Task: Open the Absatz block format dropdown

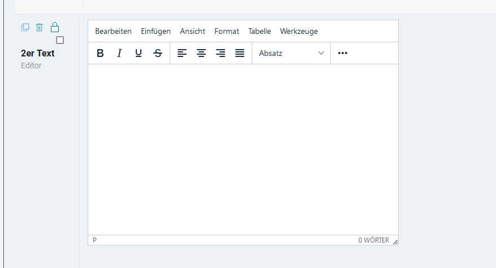Action: pyautogui.click(x=291, y=53)
